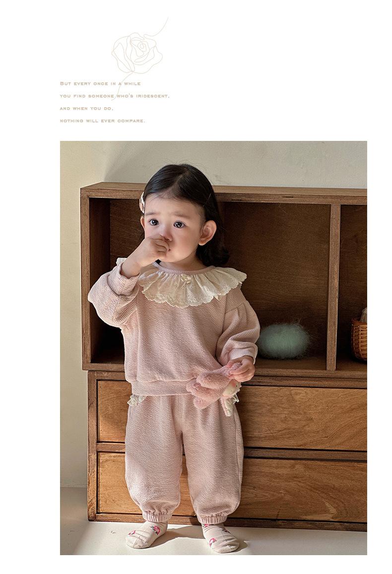Click the small bow on the lace collar
392x574 pixels.
click(186, 279)
